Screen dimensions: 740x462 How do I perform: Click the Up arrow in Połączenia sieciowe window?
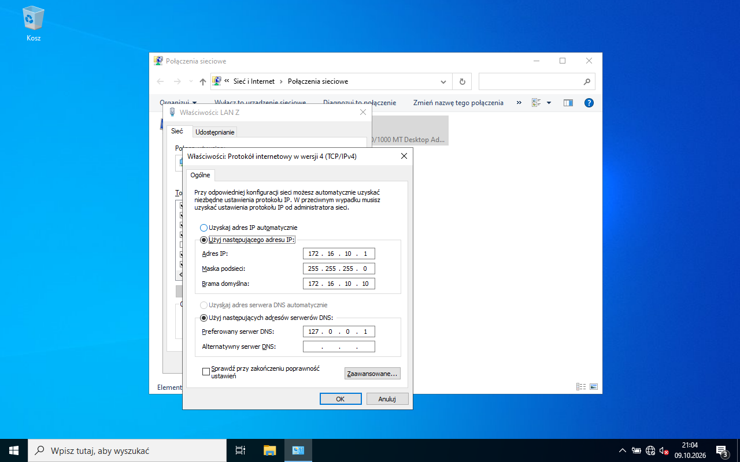tap(203, 81)
